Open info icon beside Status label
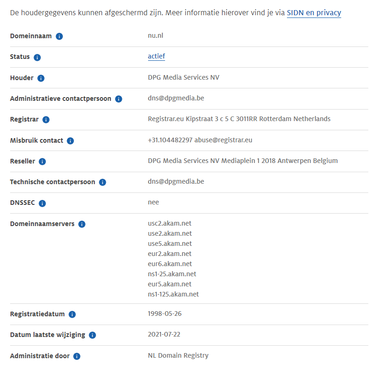 click(37, 58)
